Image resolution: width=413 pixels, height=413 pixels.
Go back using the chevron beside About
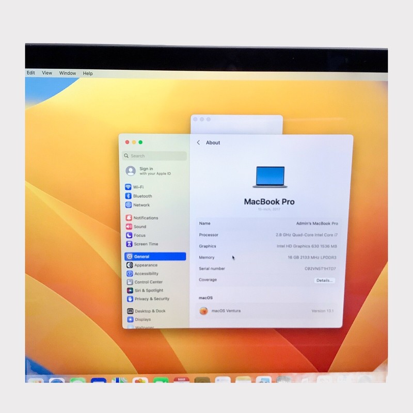click(x=198, y=142)
